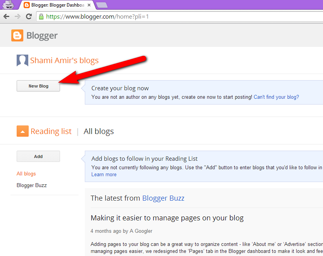
Task: Open a new browser tab
Action: point(102,5)
